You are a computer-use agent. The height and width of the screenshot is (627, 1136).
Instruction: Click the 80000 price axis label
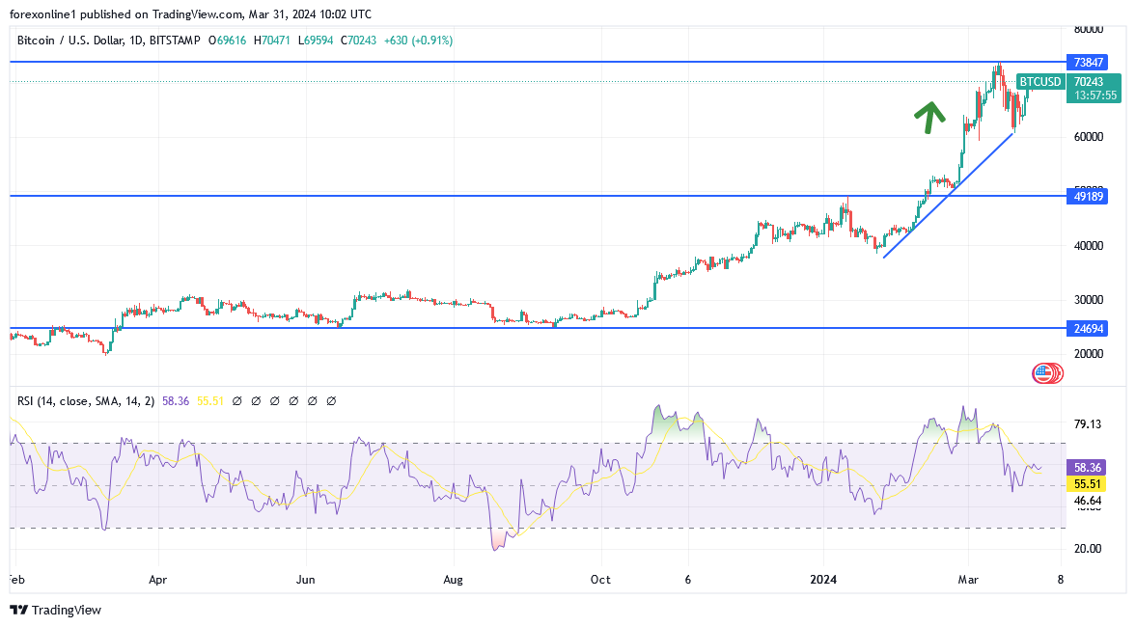click(x=1088, y=30)
